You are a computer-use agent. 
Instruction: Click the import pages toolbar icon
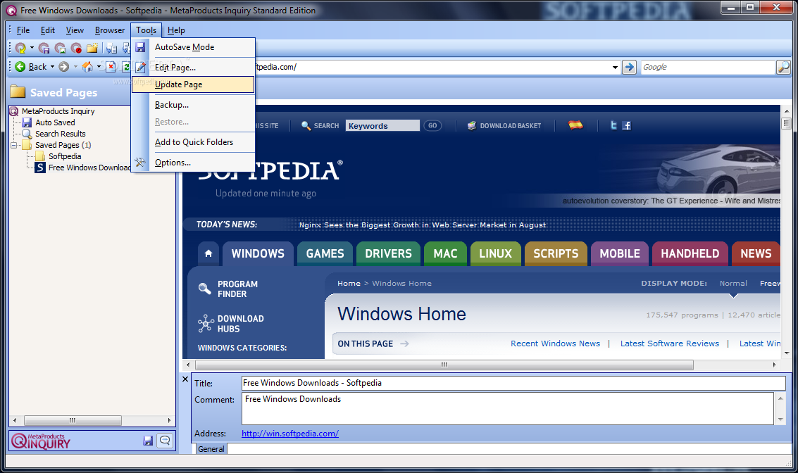click(111, 49)
